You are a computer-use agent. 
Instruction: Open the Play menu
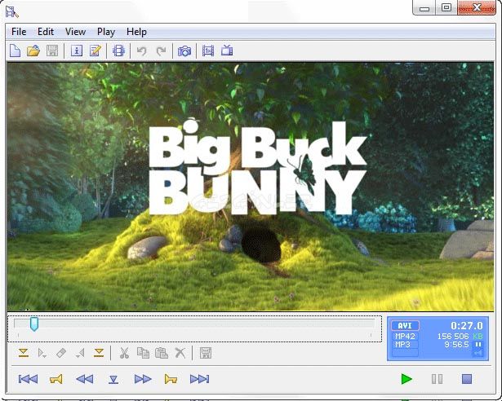(x=106, y=32)
